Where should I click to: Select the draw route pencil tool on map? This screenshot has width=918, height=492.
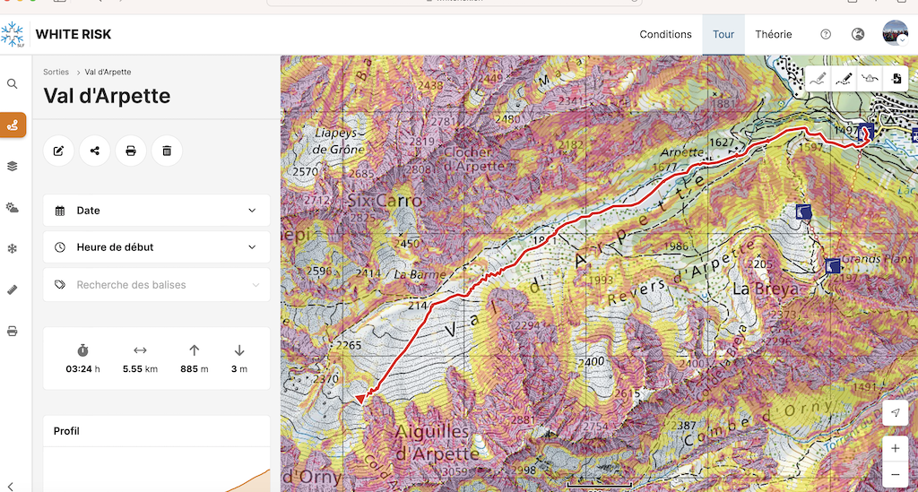[844, 79]
